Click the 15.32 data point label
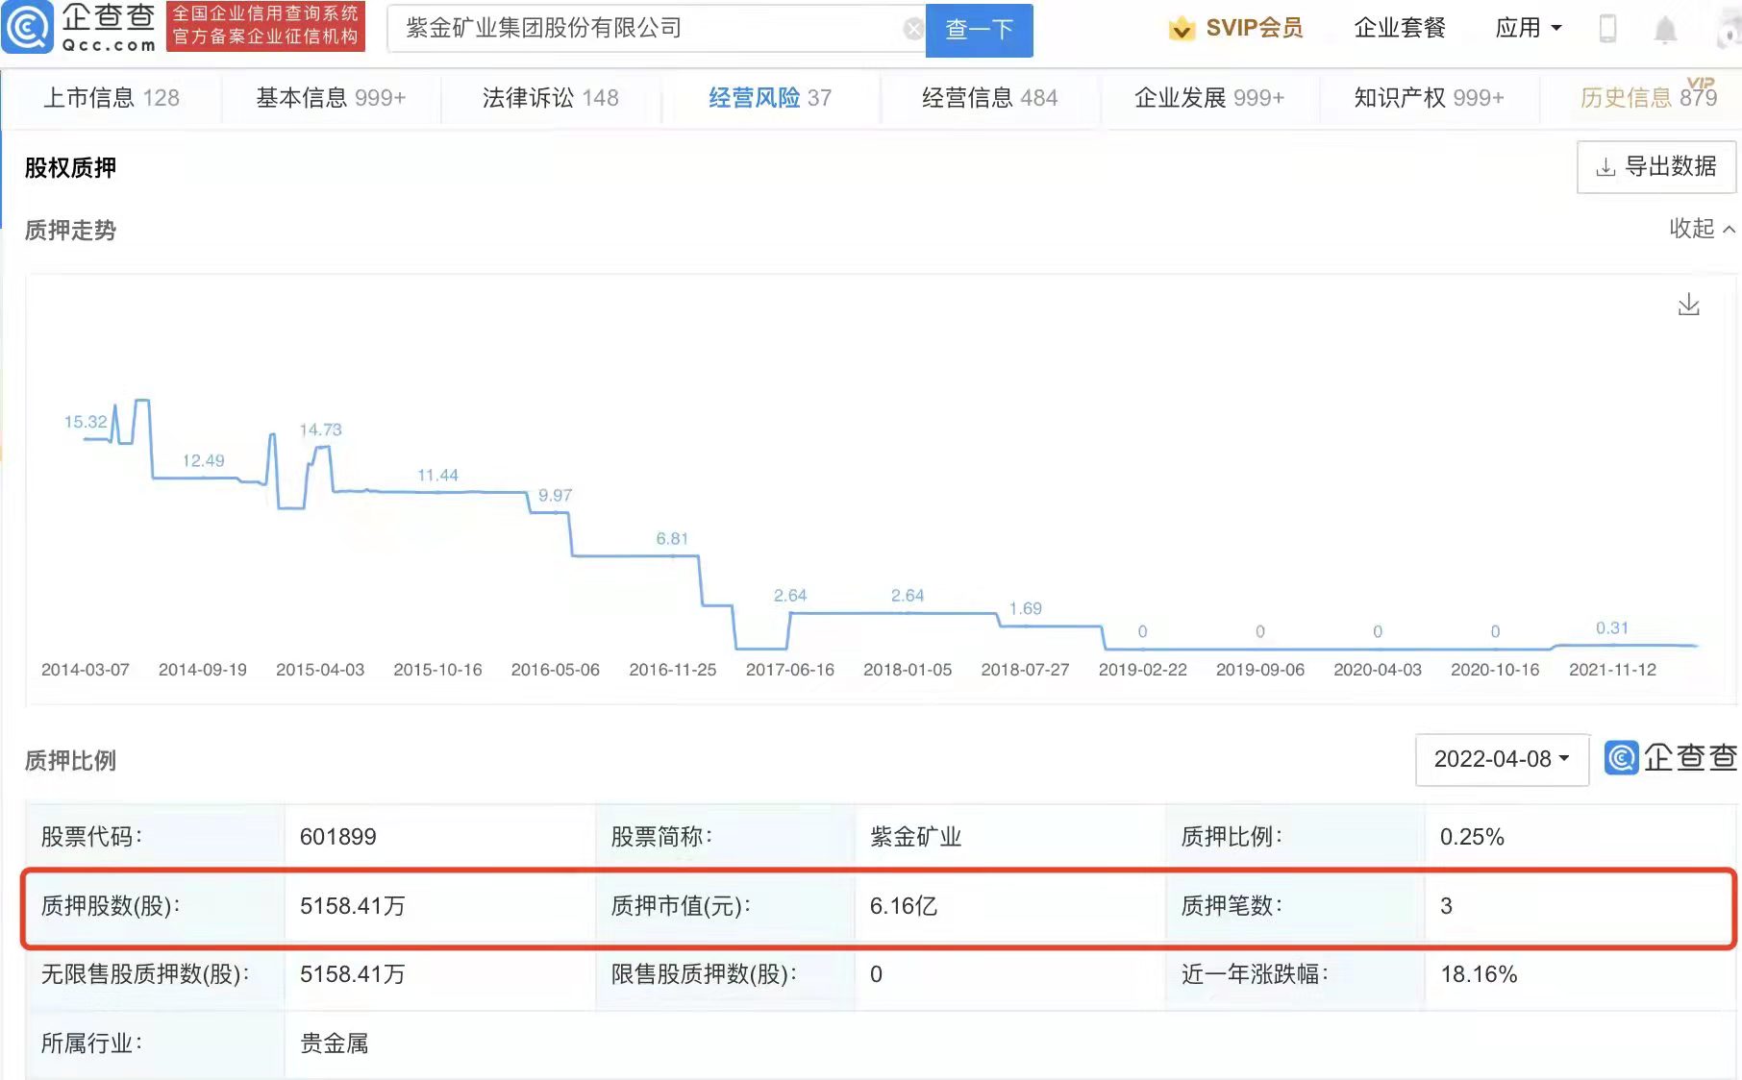 (86, 422)
